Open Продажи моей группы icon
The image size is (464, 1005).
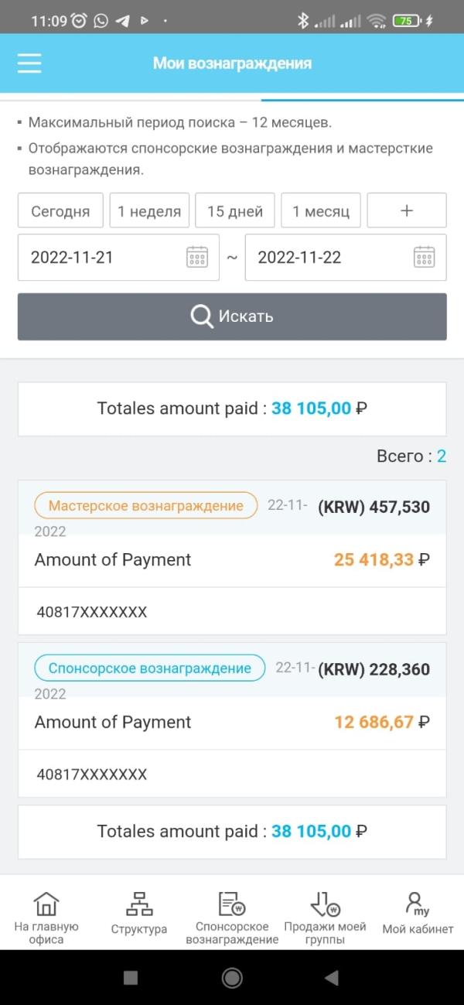pos(325,903)
